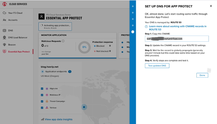Image resolution: width=217 pixels, height=124 pixels.
Task: Click the user avatar icon beside Essential App Protect
Action: coord(41,16)
